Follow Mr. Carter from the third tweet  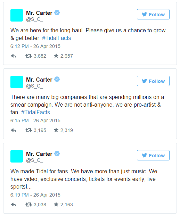(153, 155)
